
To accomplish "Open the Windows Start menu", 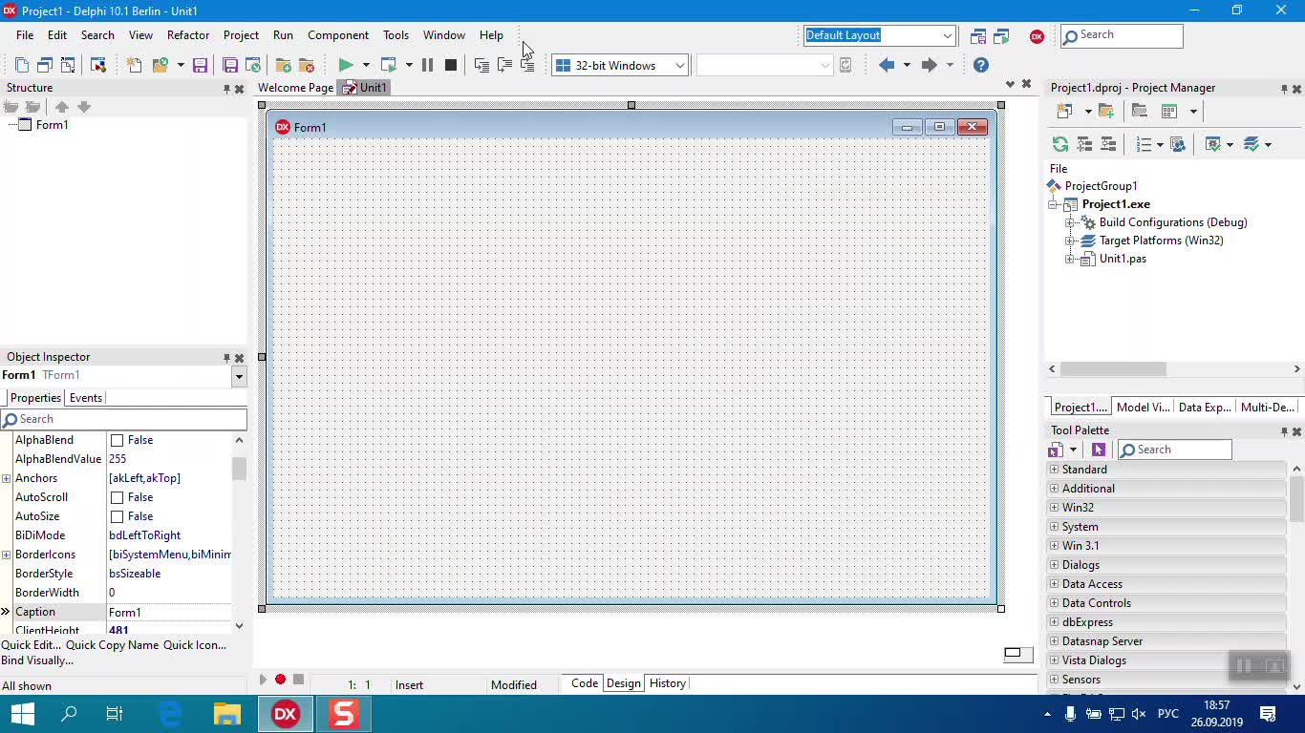I will pos(22,714).
